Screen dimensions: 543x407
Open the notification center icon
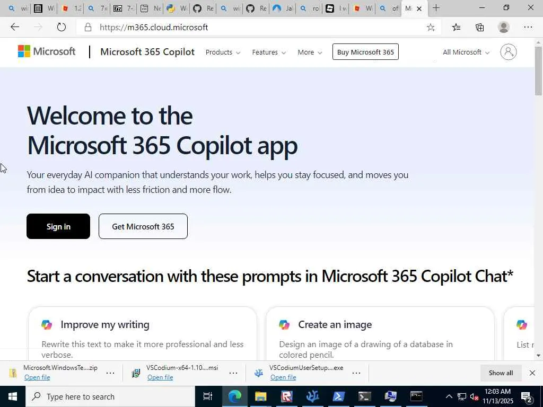[527, 396]
